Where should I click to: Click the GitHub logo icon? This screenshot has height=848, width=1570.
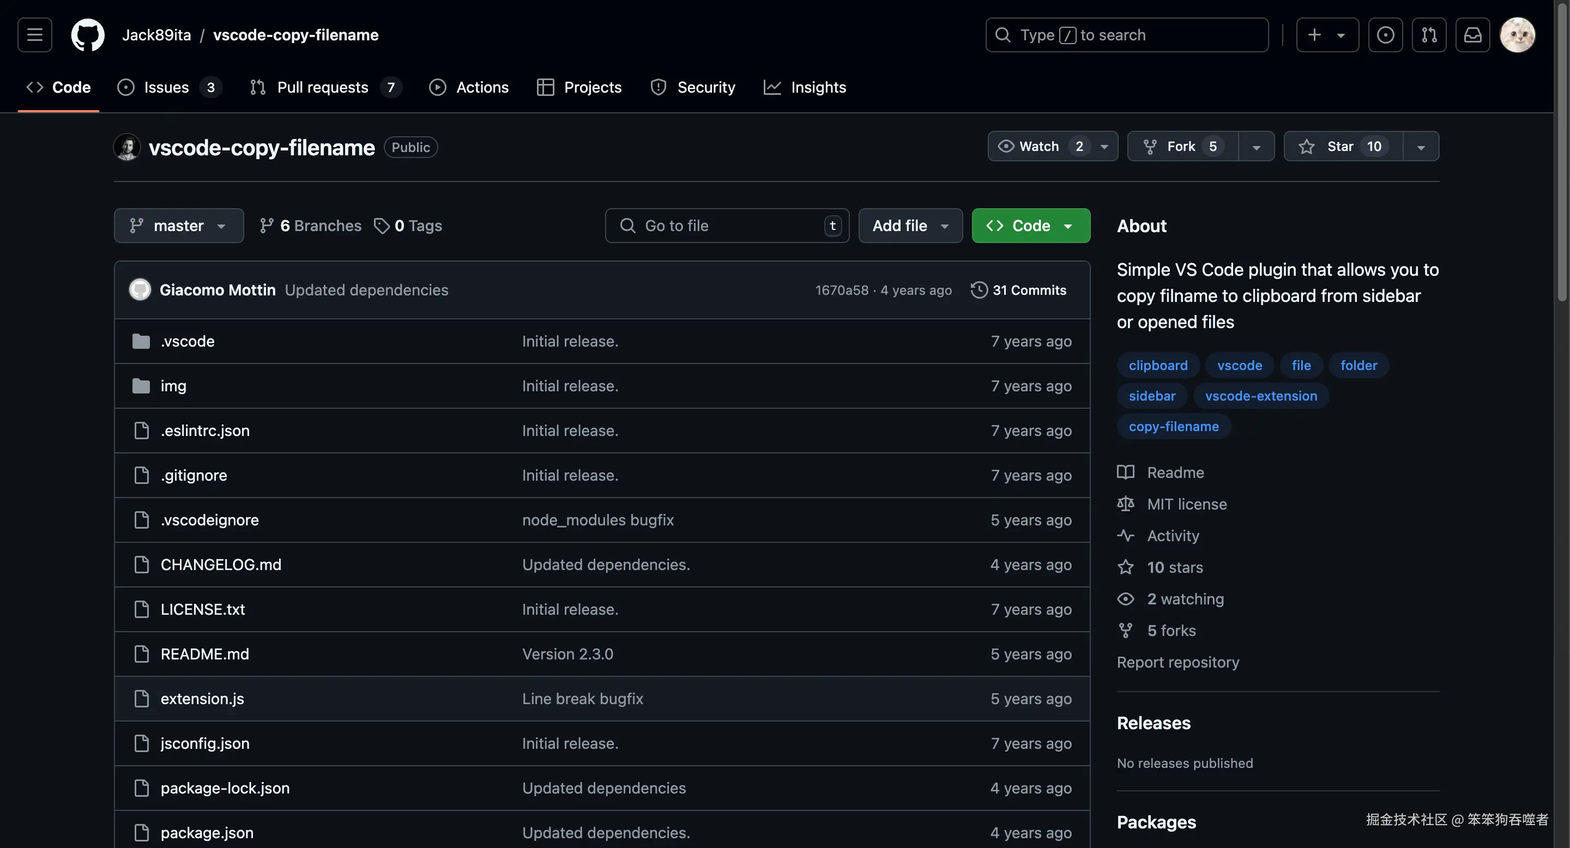coord(88,35)
